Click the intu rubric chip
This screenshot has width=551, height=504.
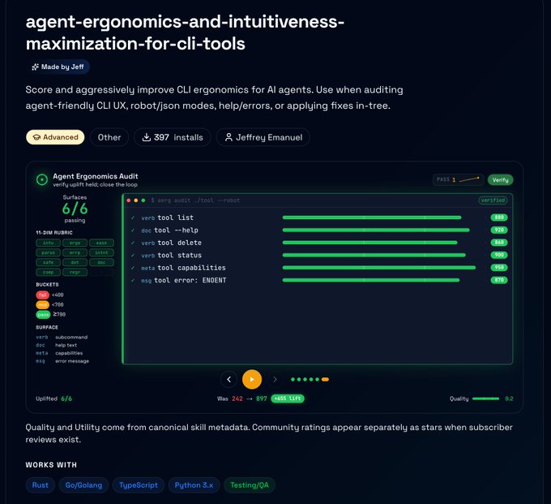pos(48,243)
